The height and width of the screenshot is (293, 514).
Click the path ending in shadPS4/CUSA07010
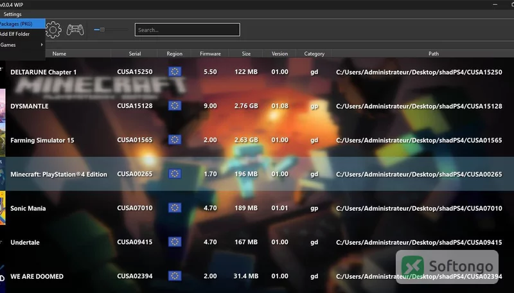click(x=419, y=208)
